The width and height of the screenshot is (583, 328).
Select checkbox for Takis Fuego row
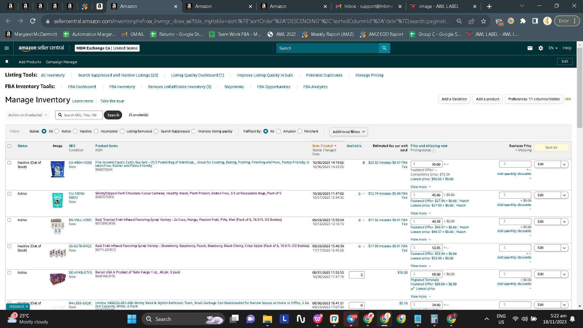pos(9,273)
